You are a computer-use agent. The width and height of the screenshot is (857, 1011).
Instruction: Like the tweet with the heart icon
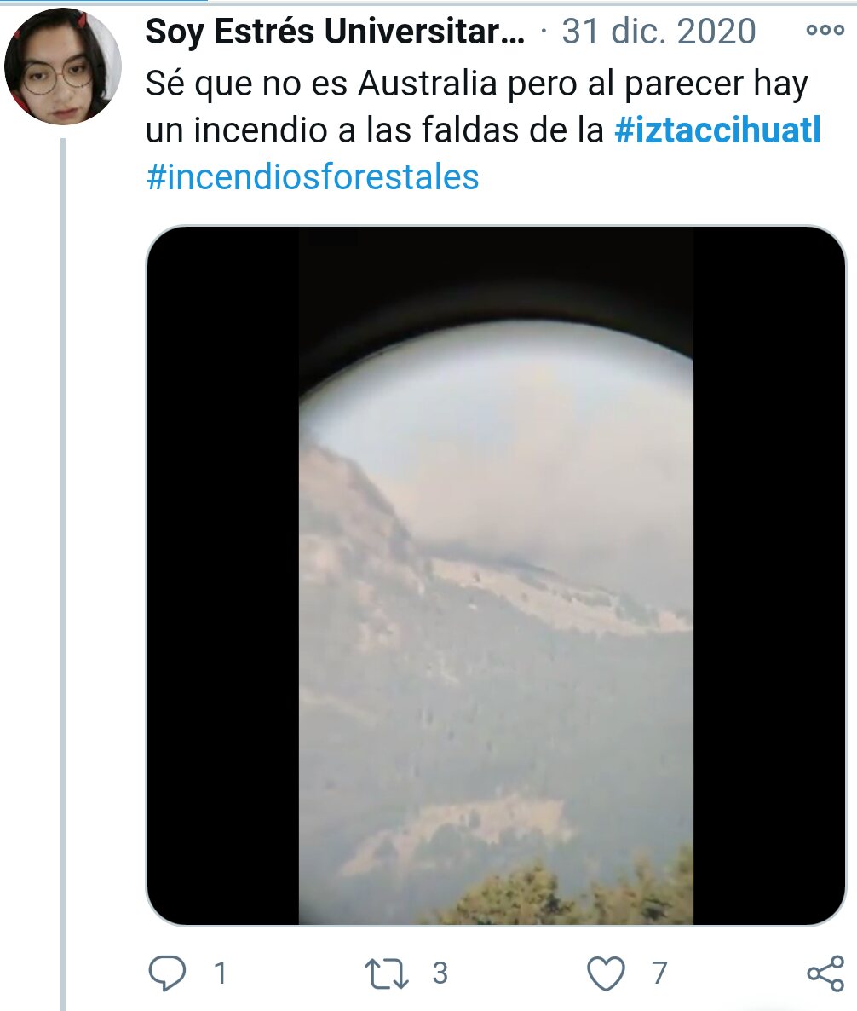pyautogui.click(x=606, y=973)
